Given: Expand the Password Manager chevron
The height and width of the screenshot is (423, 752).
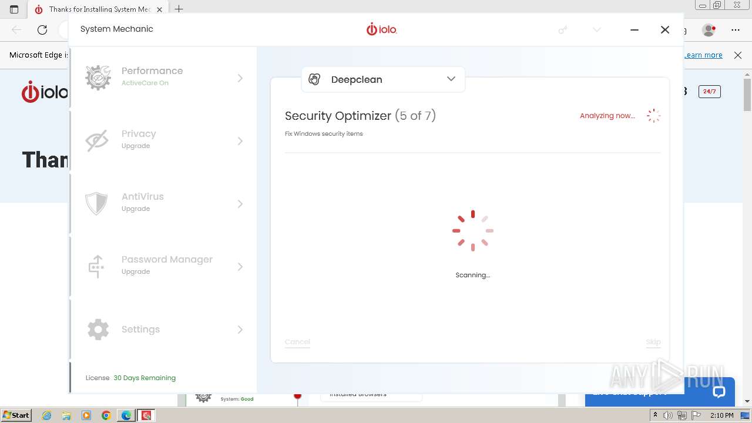Looking at the screenshot, I should [240, 267].
